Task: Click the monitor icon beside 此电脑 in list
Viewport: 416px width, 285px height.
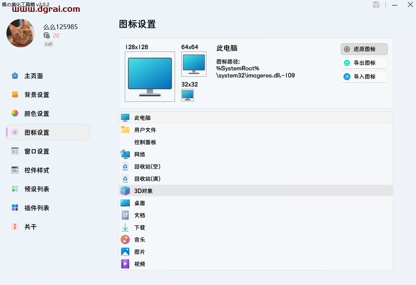Action: coord(125,118)
